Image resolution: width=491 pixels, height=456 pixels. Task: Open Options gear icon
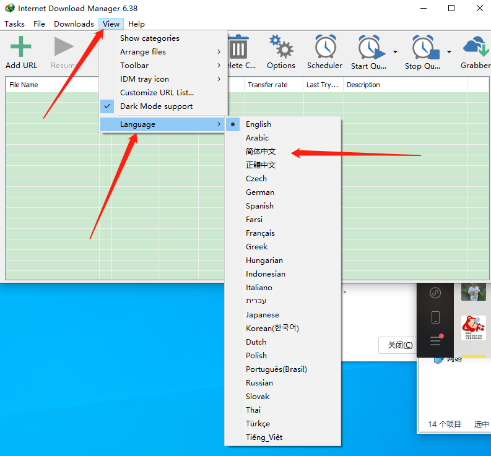pos(281,47)
